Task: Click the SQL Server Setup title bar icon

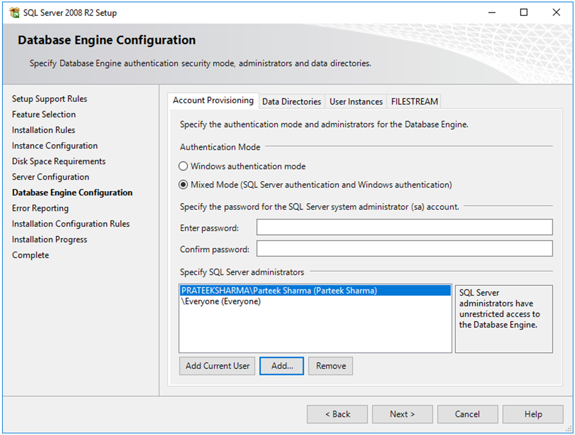Action: point(14,12)
